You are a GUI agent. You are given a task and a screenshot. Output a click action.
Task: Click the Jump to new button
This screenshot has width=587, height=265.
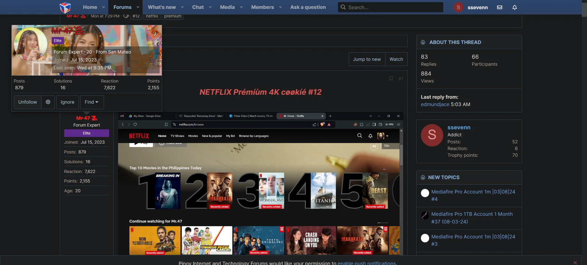(x=367, y=59)
